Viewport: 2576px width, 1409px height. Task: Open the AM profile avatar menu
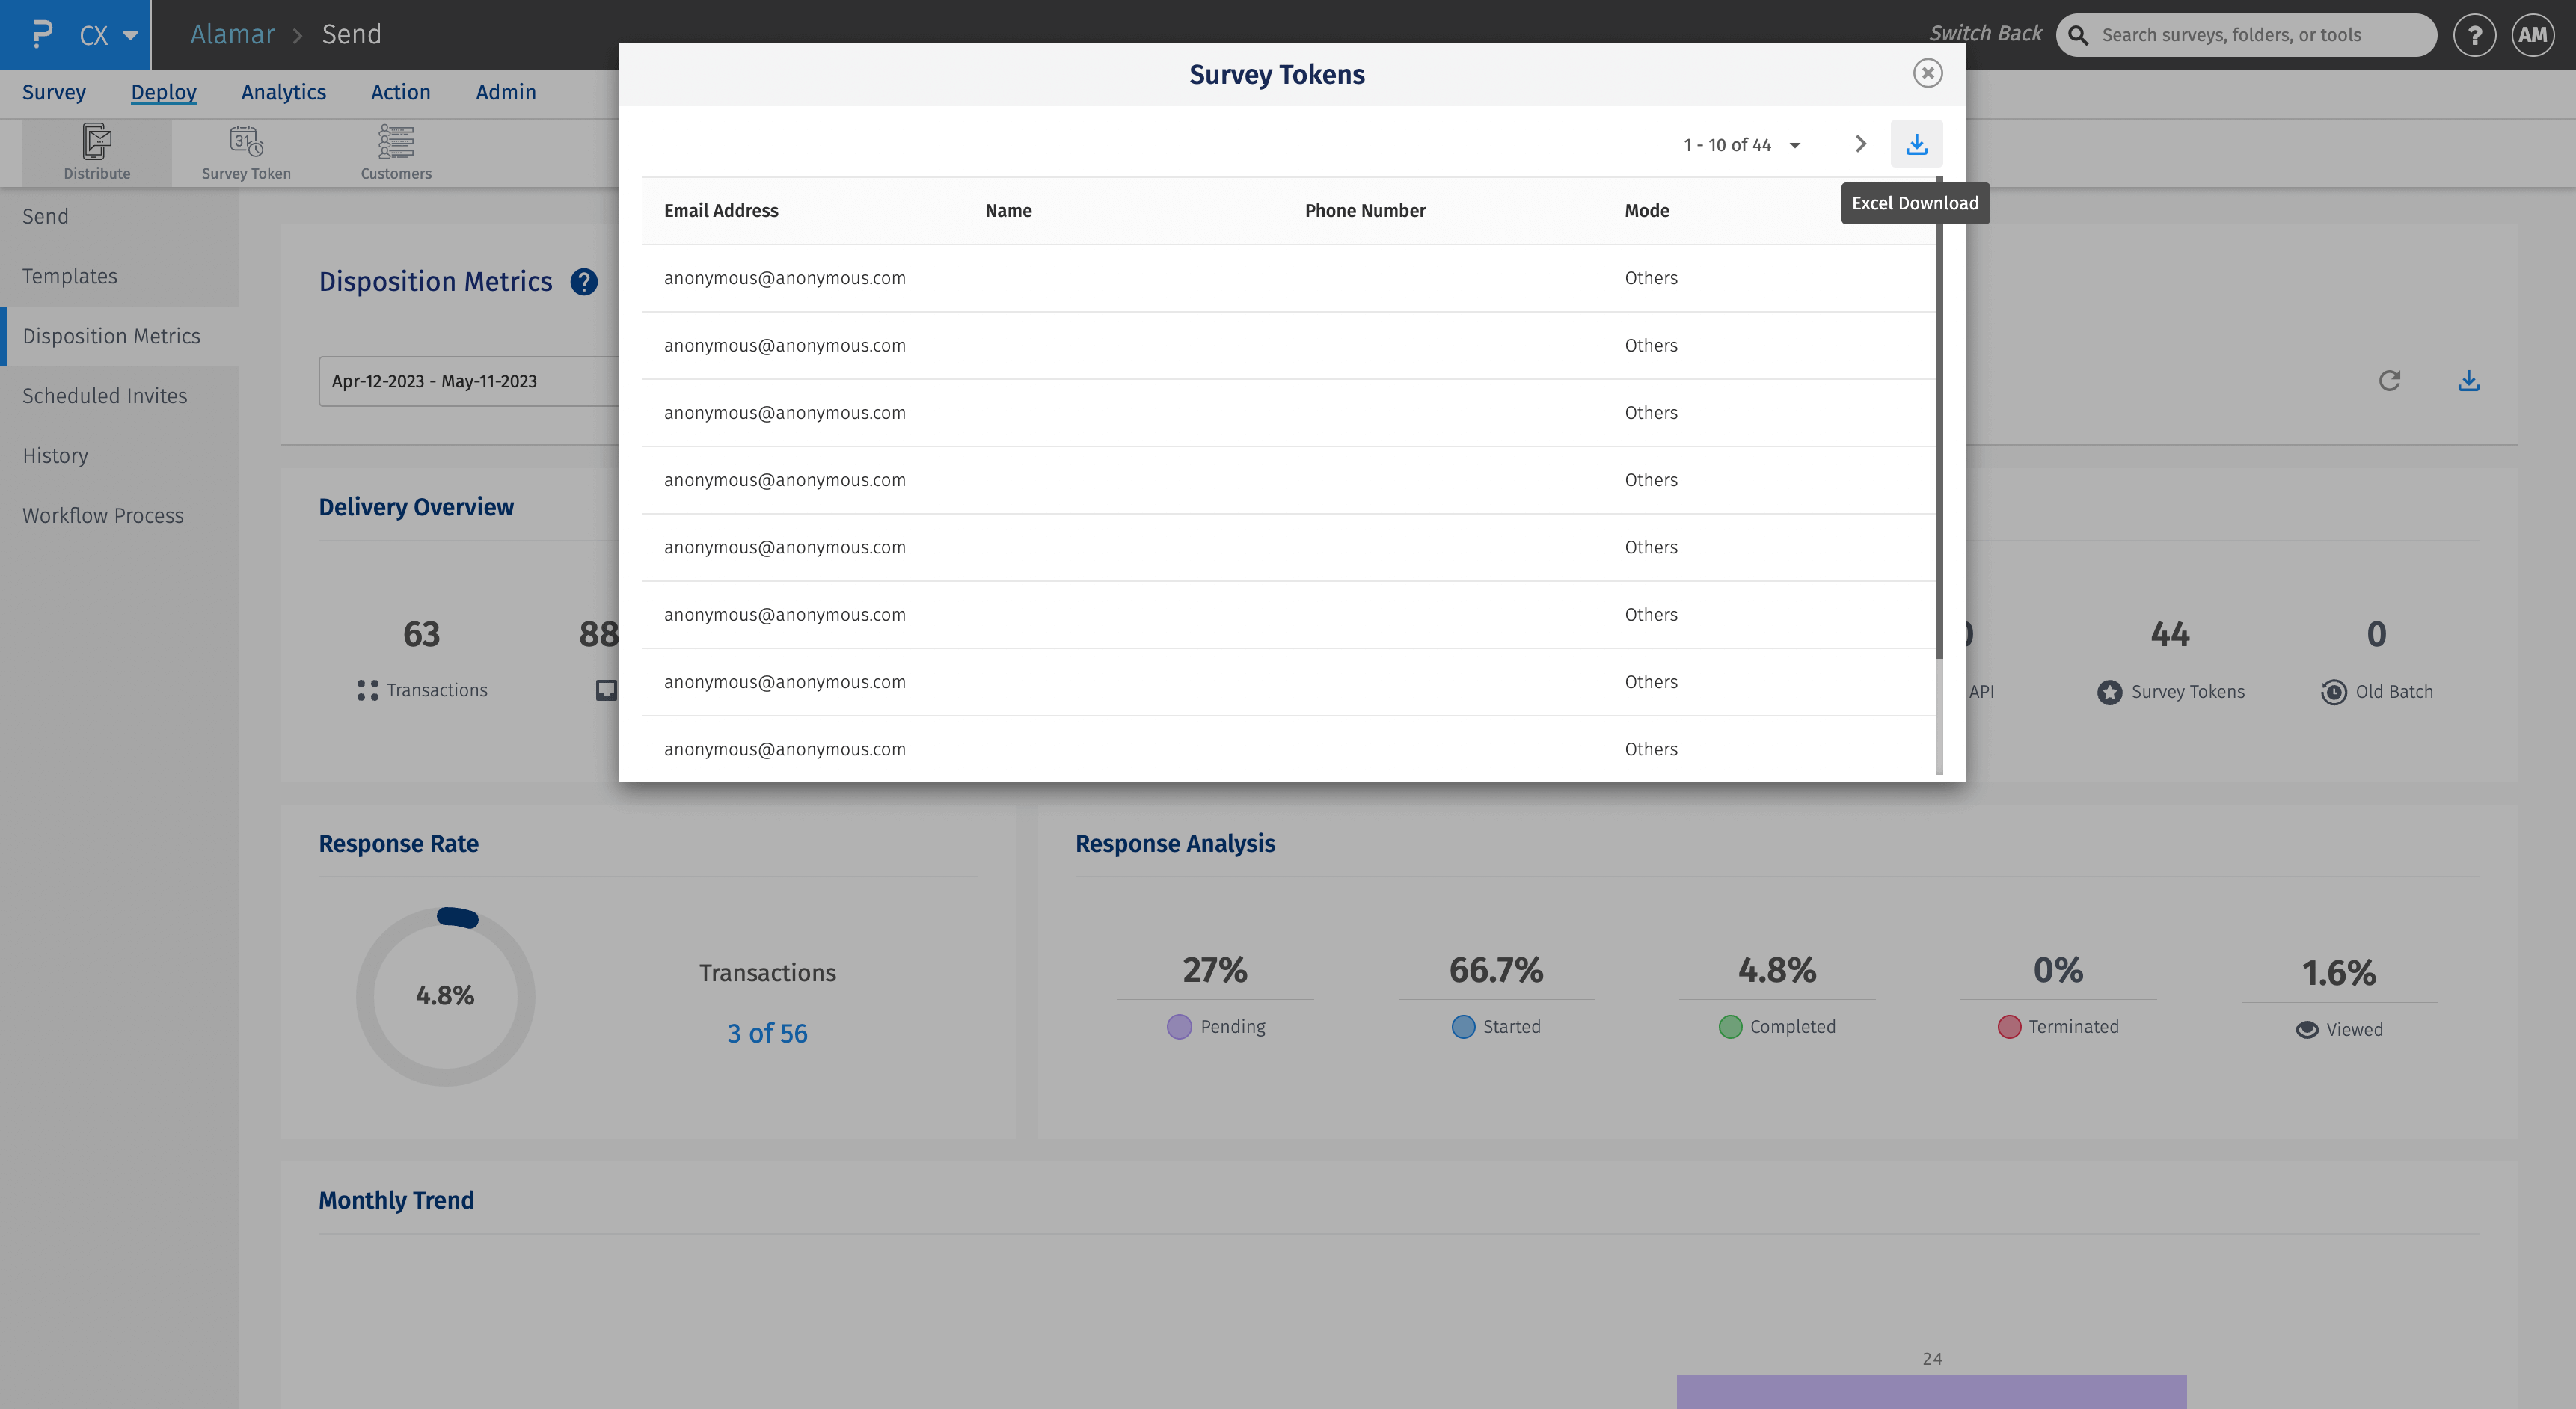(2533, 34)
